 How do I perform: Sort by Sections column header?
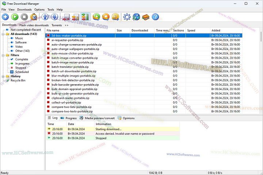(x=179, y=30)
